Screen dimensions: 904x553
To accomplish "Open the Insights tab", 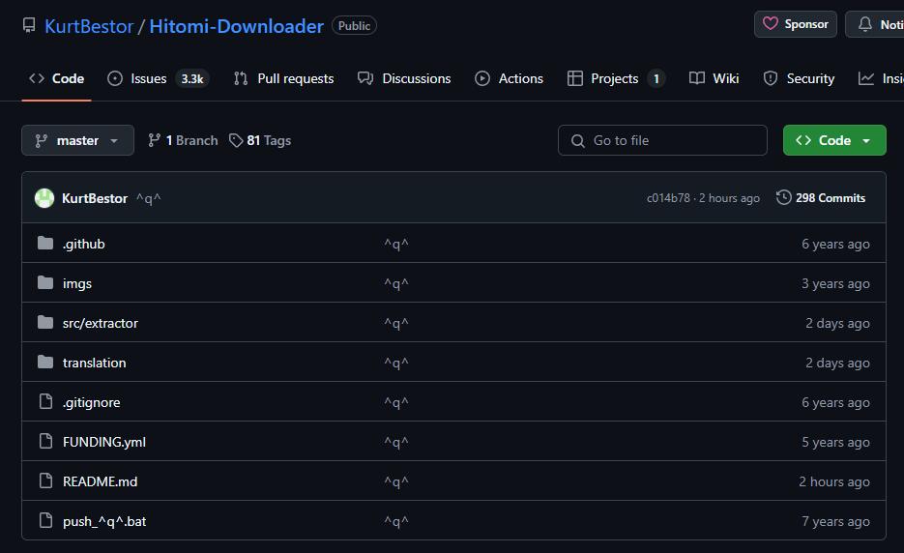I will click(x=881, y=78).
